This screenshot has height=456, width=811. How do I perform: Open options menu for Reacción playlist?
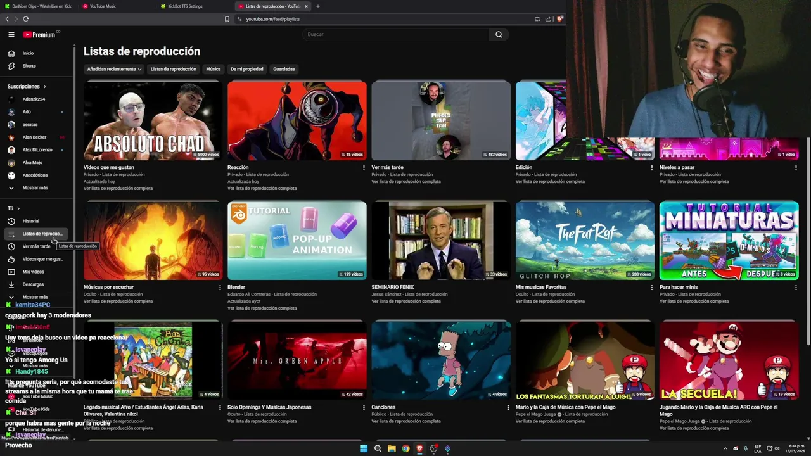pyautogui.click(x=364, y=168)
